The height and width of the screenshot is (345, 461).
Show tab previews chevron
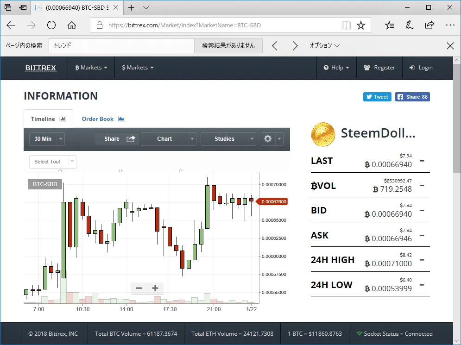click(146, 7)
